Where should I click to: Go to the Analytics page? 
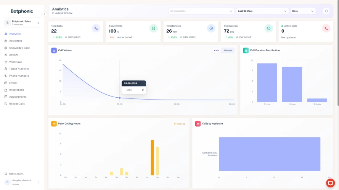15,34
